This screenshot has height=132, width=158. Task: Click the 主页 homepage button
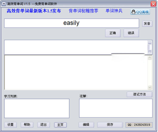coord(60,125)
